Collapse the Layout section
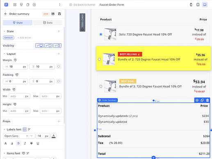 tap(5, 54)
